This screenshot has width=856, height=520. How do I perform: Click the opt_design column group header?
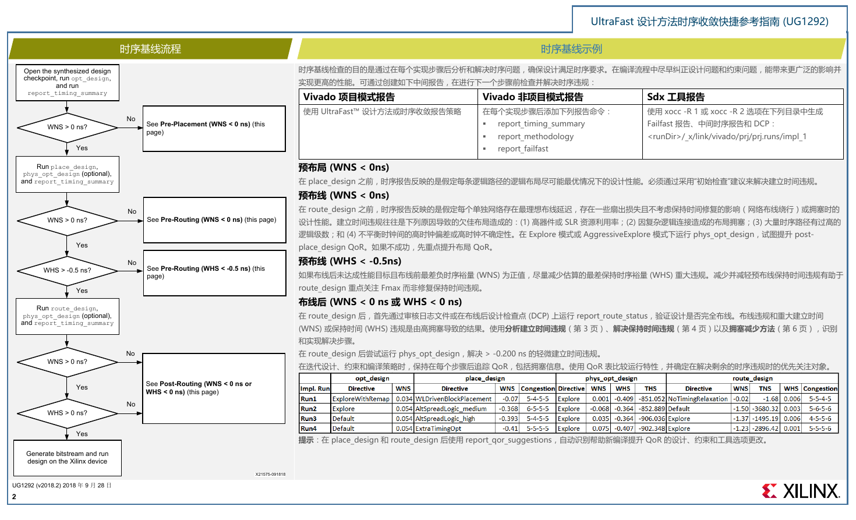pos(372,378)
